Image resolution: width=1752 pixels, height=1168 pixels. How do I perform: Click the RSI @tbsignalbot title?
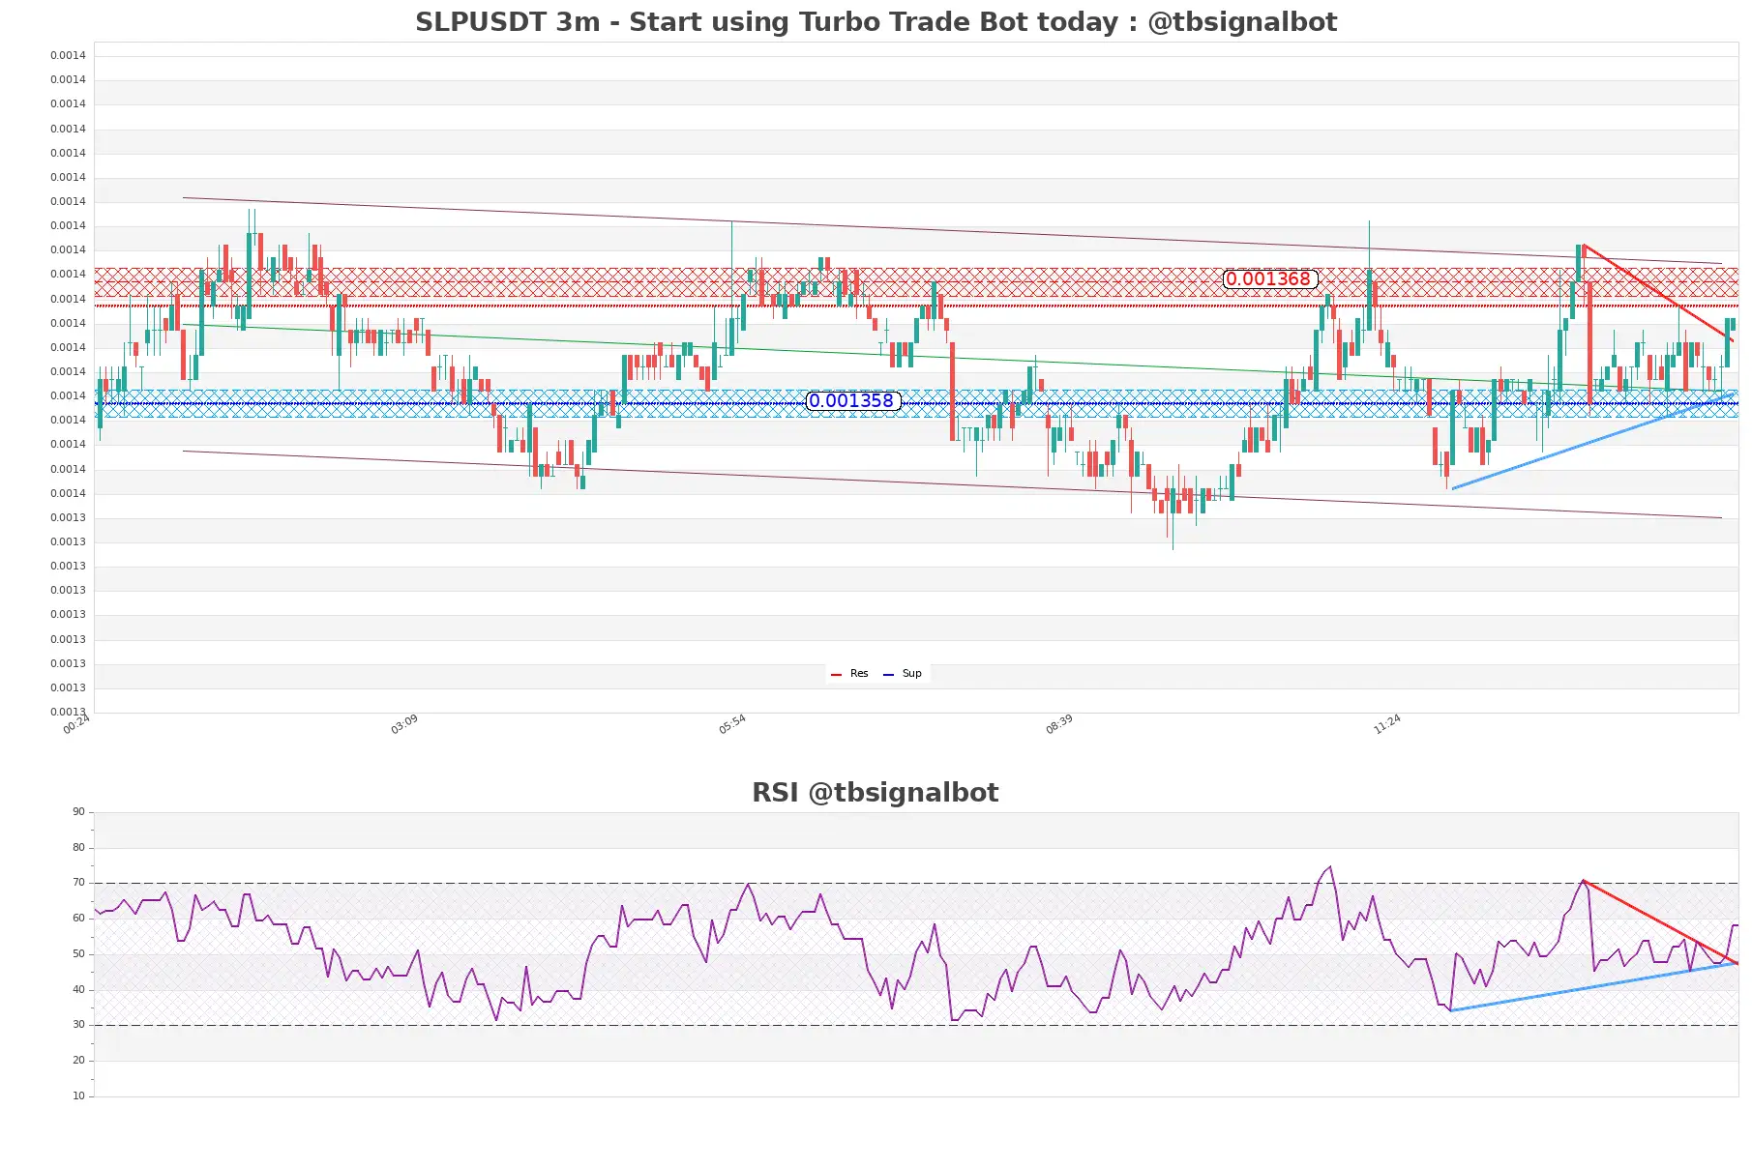pos(876,793)
